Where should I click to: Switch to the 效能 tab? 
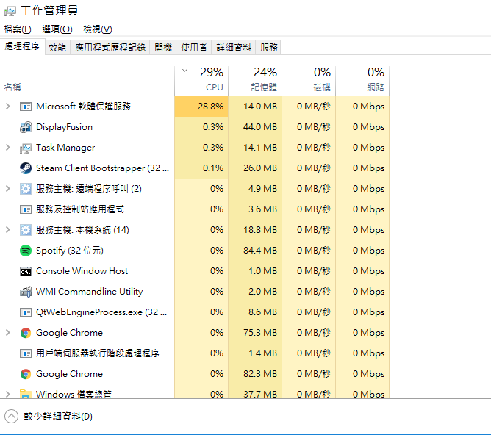tap(57, 48)
